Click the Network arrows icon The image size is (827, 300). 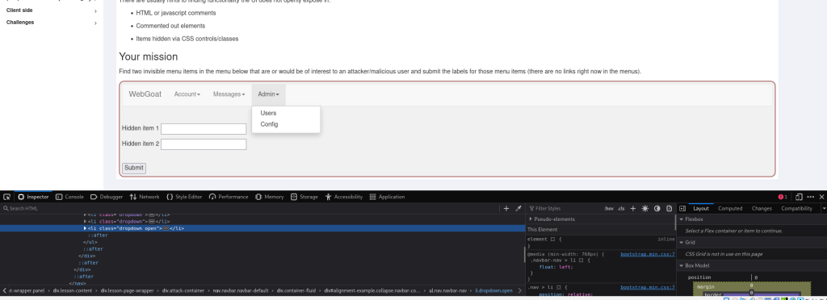pyautogui.click(x=133, y=197)
